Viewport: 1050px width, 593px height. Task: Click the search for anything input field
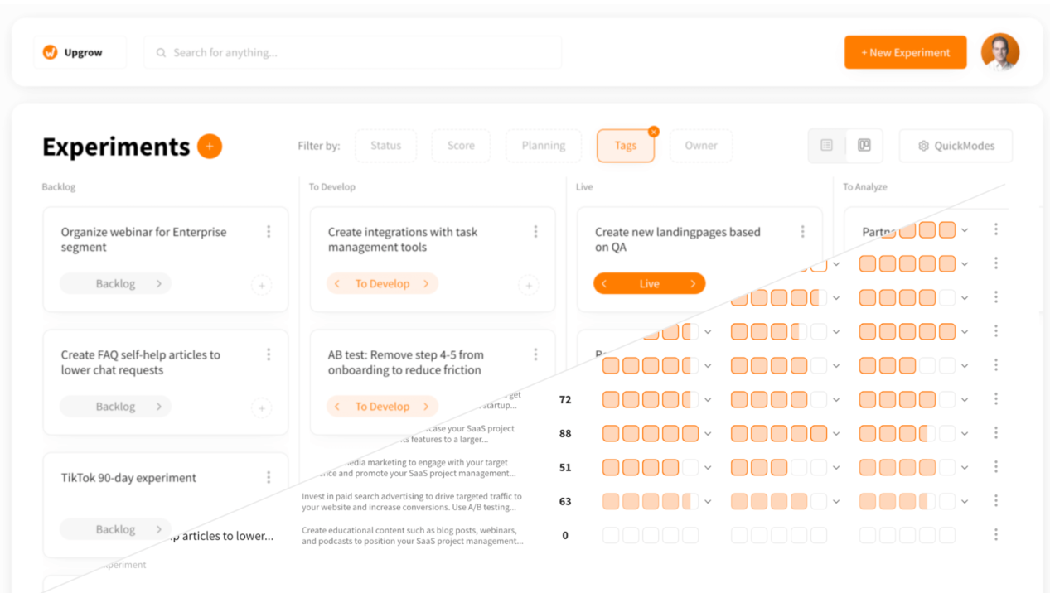[348, 52]
